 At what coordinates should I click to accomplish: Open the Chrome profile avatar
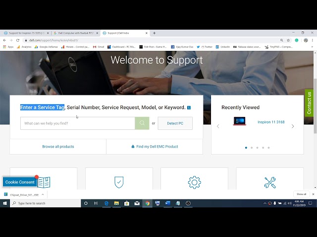[x=306, y=40]
